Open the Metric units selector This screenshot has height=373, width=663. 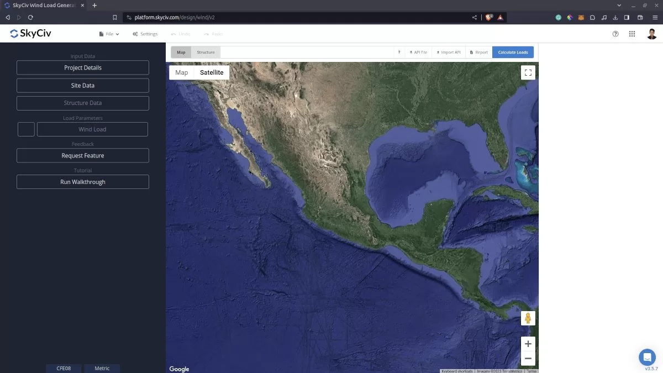tap(102, 368)
